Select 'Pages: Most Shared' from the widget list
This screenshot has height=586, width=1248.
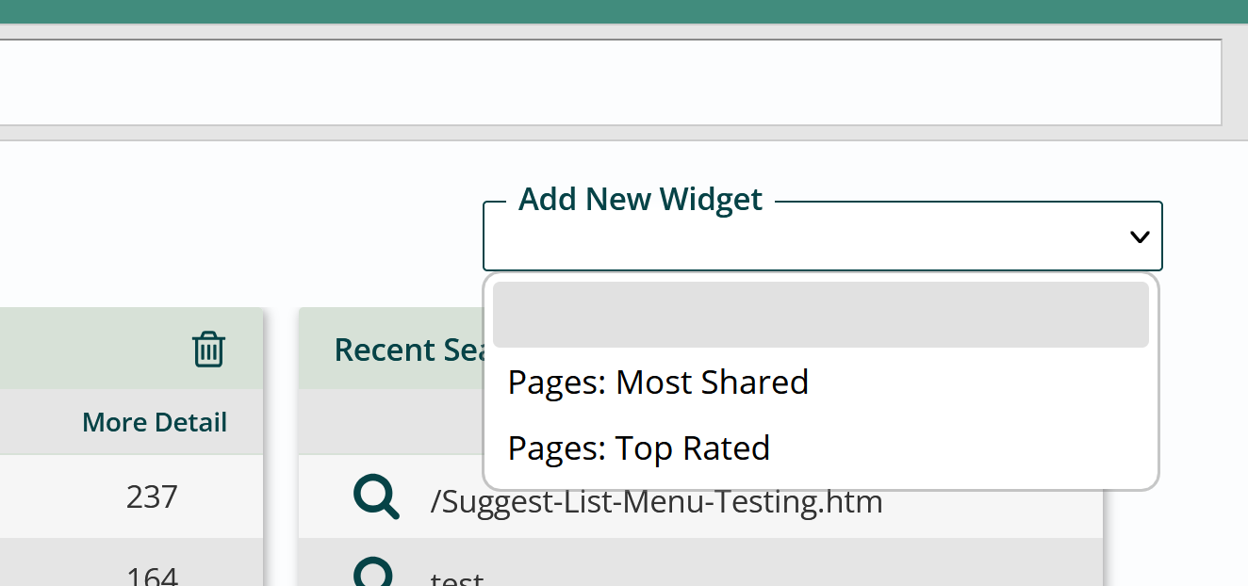(658, 382)
